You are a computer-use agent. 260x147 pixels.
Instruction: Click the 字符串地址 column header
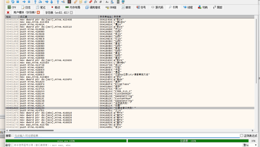pos(106,17)
